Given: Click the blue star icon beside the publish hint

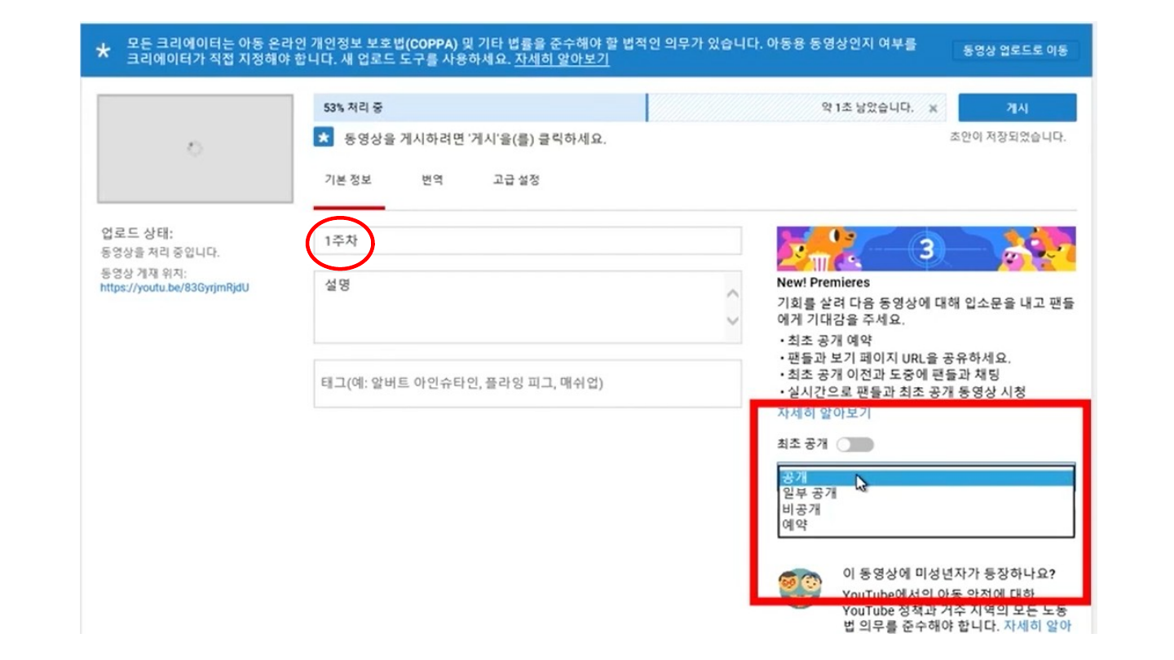Looking at the screenshot, I should [324, 138].
